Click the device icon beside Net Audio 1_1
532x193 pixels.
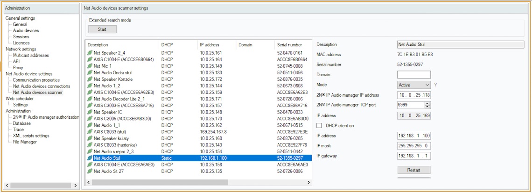click(x=90, y=125)
